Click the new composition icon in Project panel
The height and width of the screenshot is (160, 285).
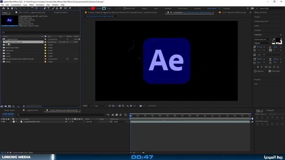click(x=9, y=106)
